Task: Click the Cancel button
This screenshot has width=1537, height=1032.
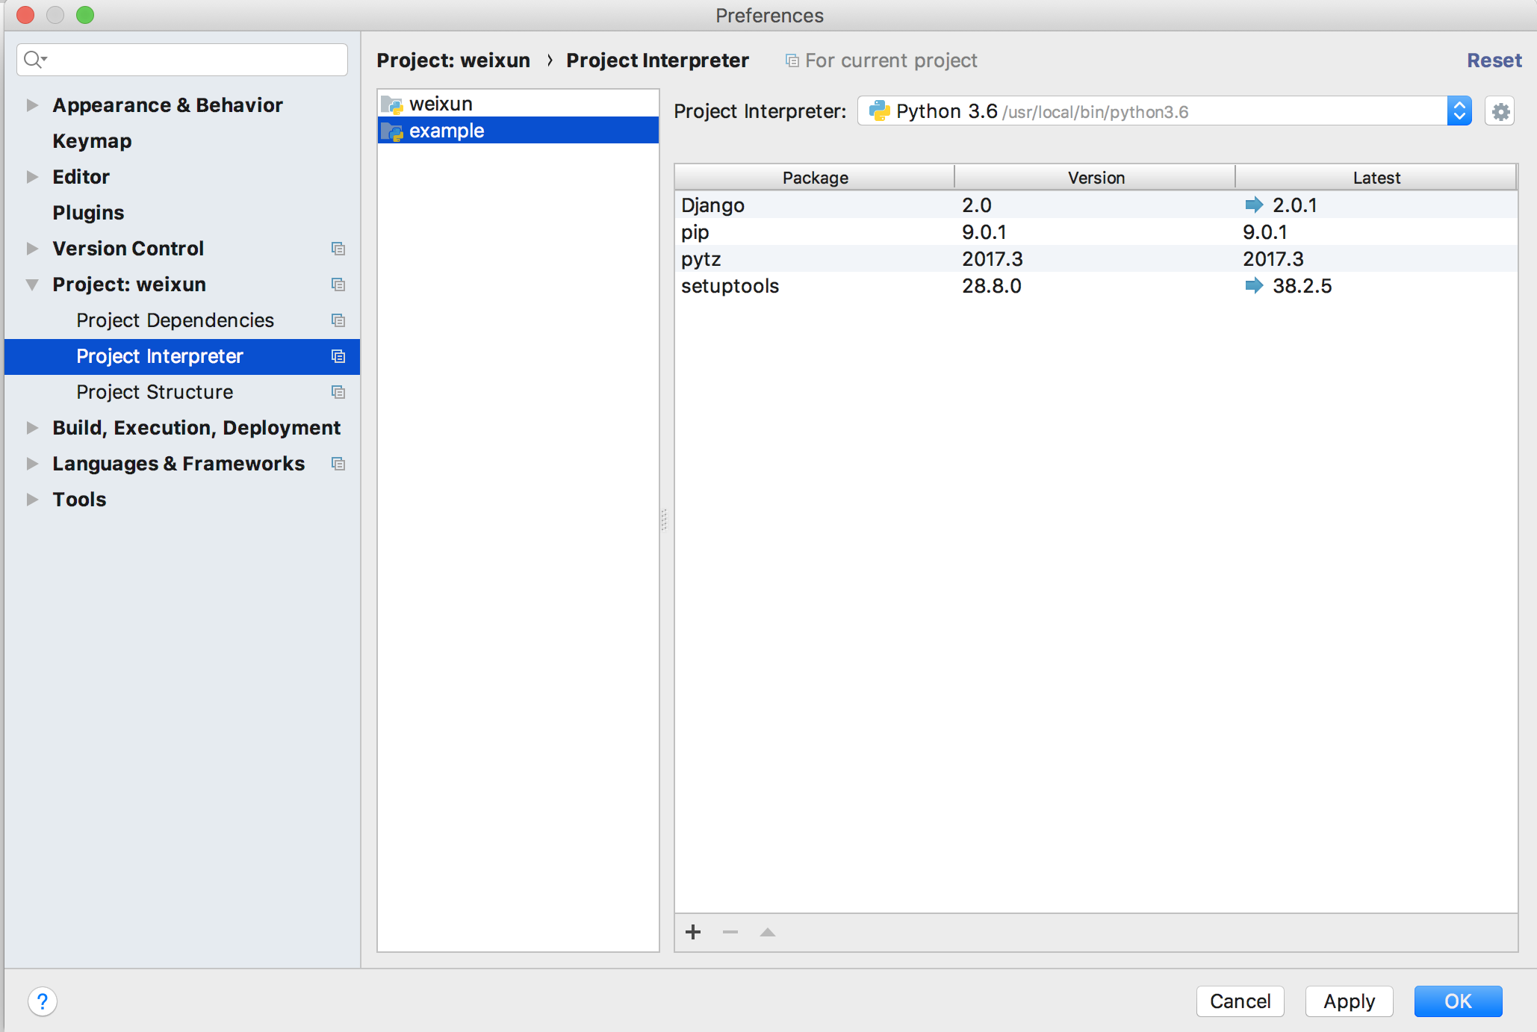Action: 1240,1001
